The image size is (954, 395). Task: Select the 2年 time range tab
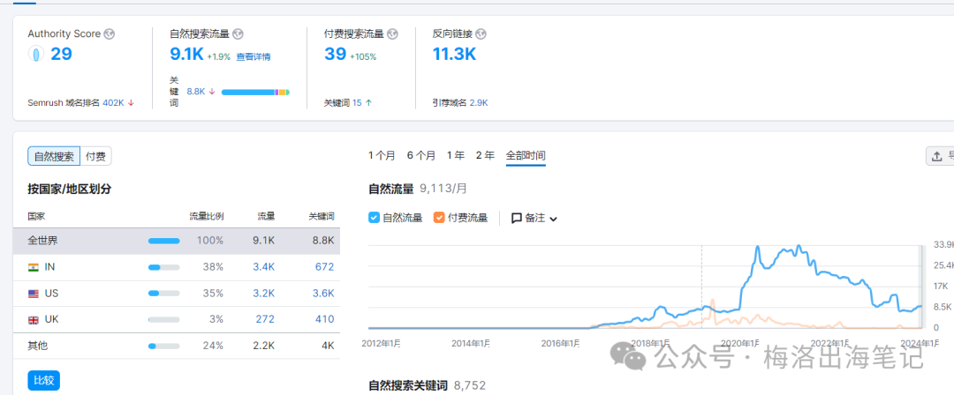pos(485,156)
